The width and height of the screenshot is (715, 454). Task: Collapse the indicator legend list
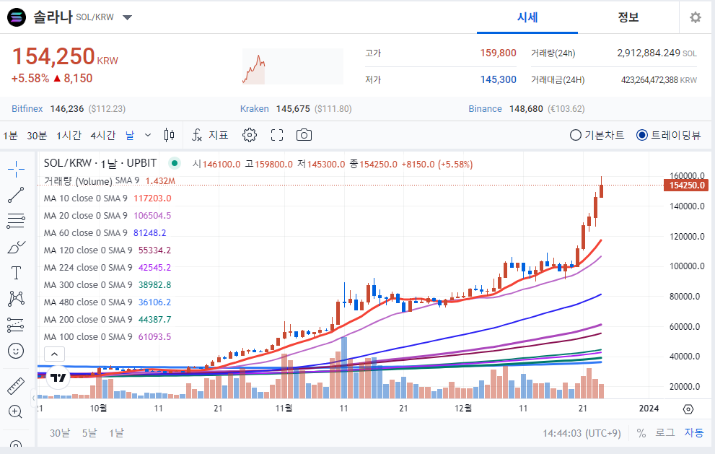54,354
